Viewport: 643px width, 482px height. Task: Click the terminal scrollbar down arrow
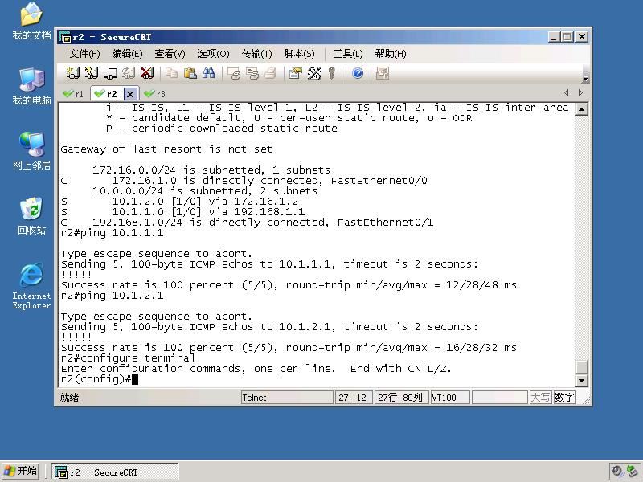581,381
